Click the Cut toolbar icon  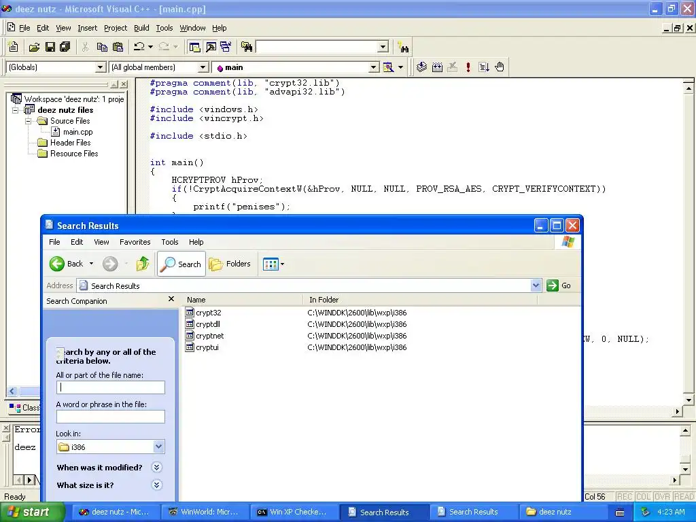click(85, 47)
